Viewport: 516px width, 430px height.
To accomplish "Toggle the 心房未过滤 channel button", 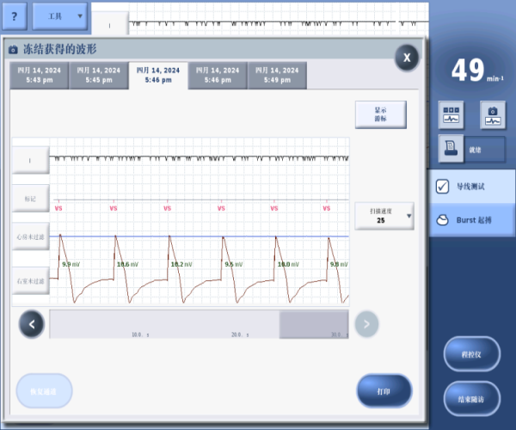I will click(30, 236).
